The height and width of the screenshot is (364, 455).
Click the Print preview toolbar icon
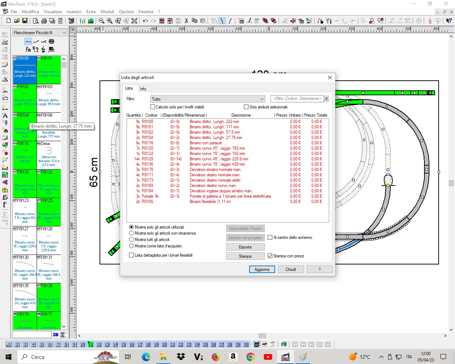36,21
